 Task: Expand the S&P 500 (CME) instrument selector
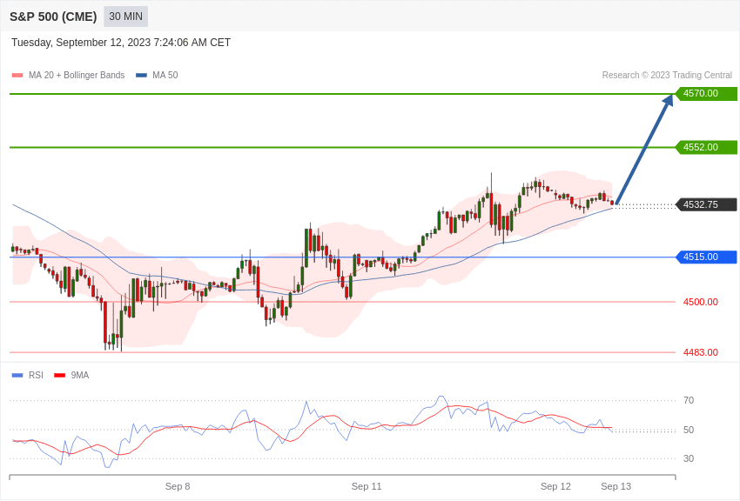click(x=53, y=16)
